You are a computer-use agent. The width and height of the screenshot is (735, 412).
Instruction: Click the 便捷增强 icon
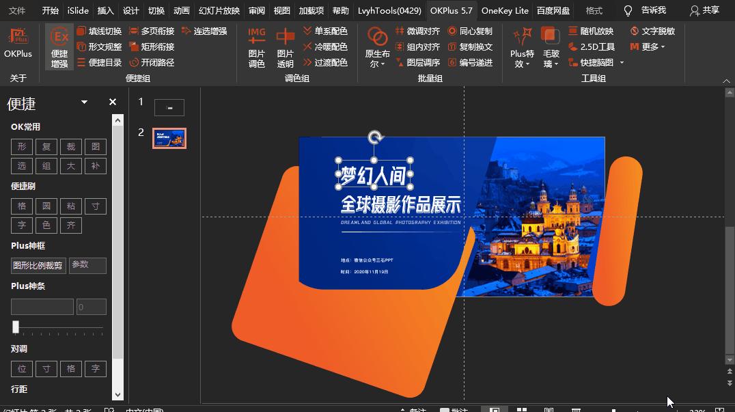point(59,46)
